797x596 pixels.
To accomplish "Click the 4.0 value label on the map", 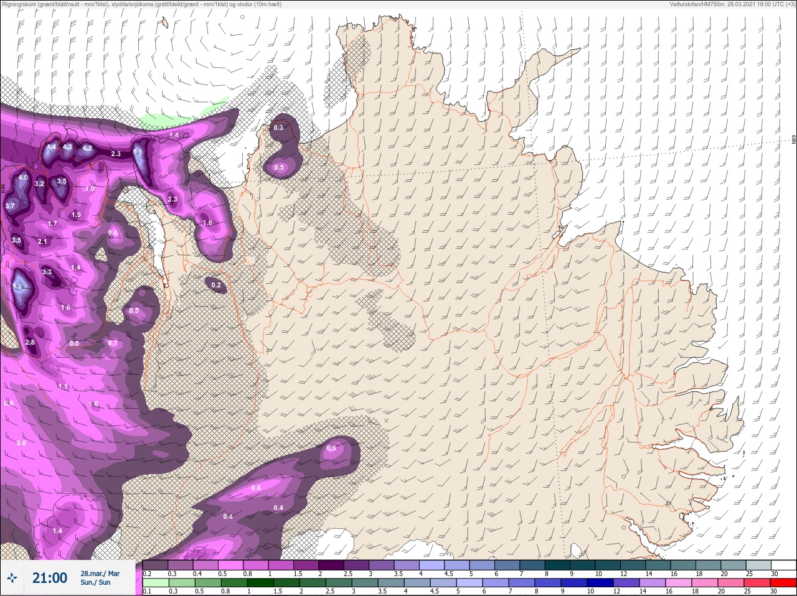I will pos(23,177).
